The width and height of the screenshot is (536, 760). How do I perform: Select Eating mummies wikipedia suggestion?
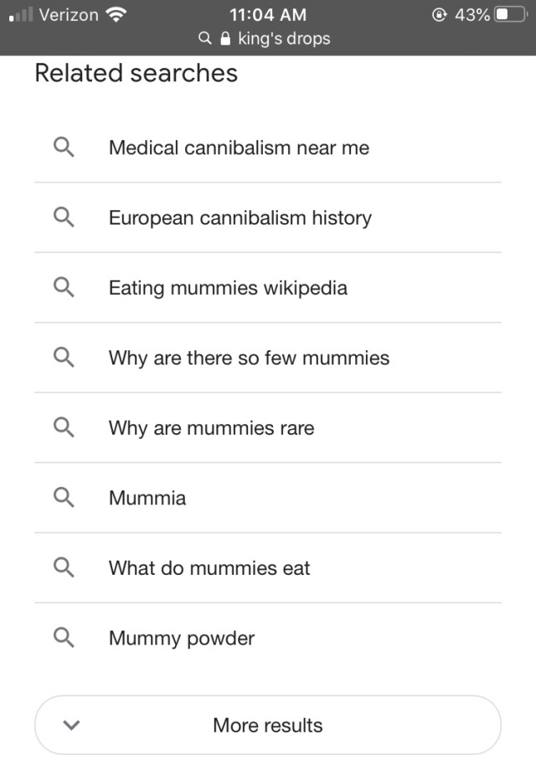267,287
